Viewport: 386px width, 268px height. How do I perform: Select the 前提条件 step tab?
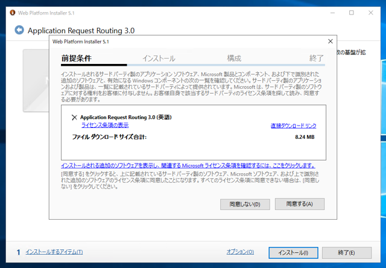(x=77, y=59)
